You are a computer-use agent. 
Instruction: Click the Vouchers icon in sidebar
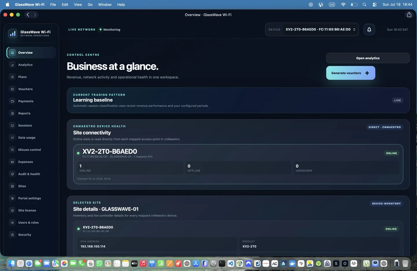12,89
